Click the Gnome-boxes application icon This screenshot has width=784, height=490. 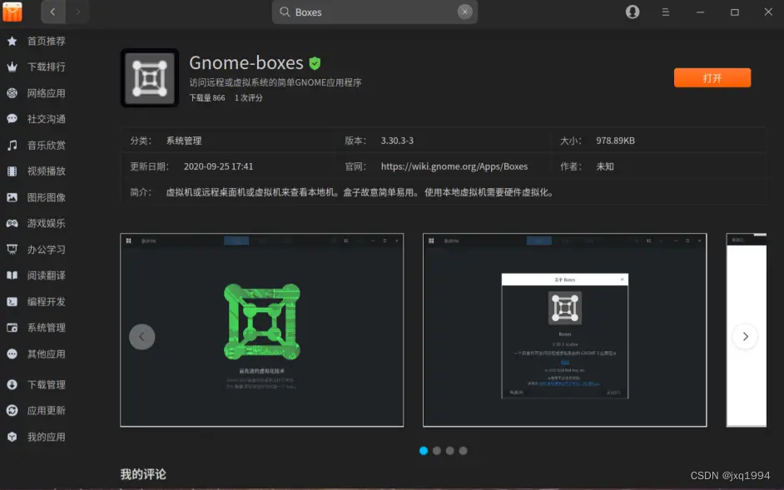pyautogui.click(x=150, y=78)
